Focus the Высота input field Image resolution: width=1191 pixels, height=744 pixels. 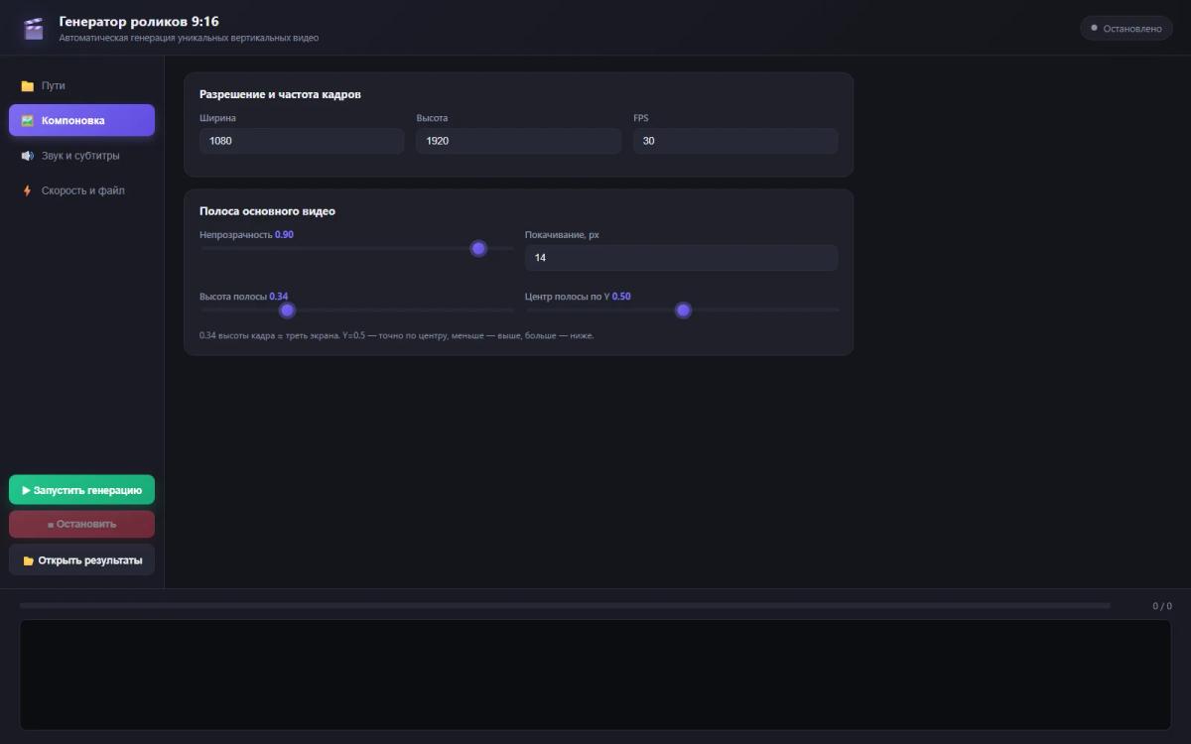point(518,141)
